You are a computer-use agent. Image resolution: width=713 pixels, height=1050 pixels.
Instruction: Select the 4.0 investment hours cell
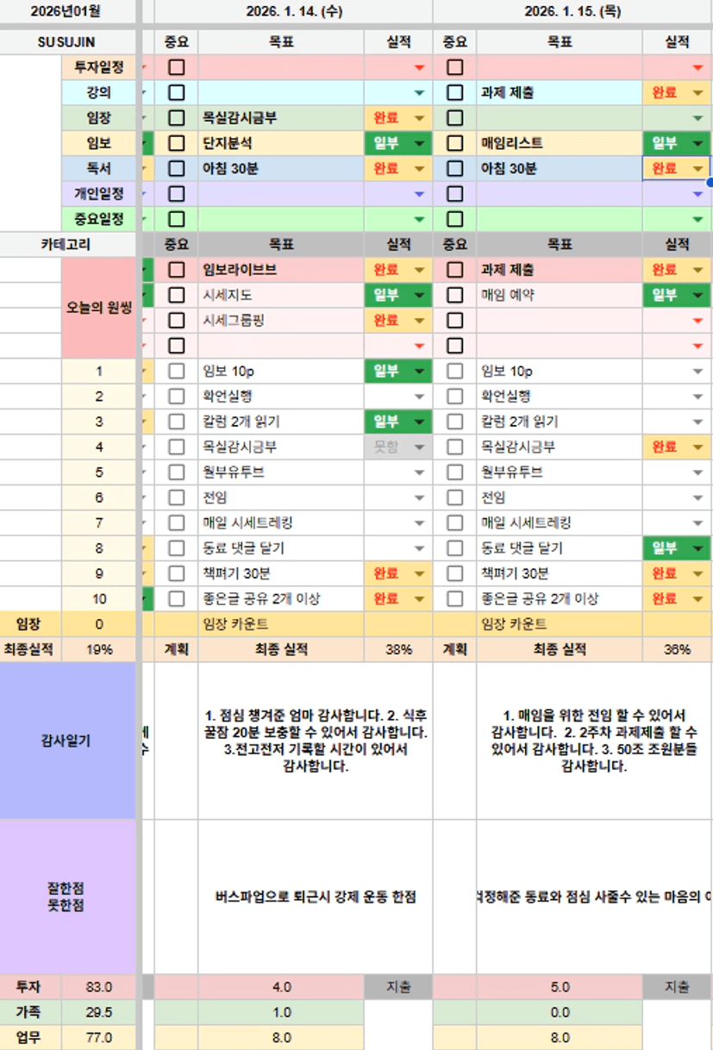[x=281, y=987]
